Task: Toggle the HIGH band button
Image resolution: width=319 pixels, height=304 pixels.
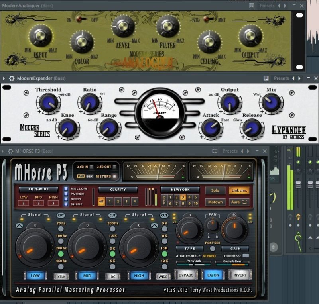Action: tap(139, 276)
